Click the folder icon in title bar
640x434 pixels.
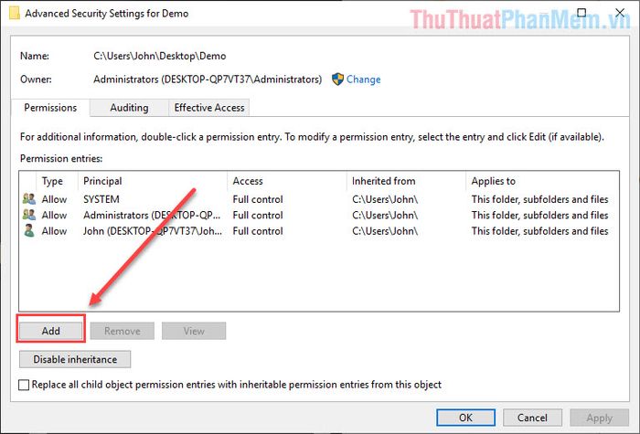14,13
